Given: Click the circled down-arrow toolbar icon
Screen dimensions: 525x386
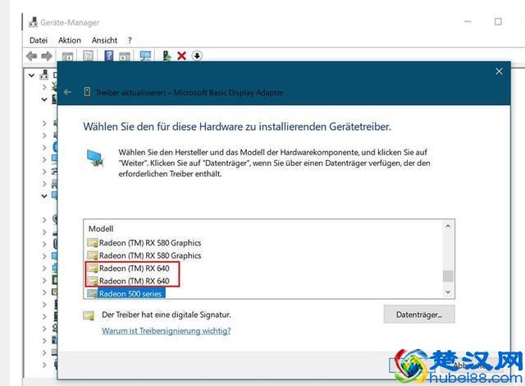Looking at the screenshot, I should 197,56.
